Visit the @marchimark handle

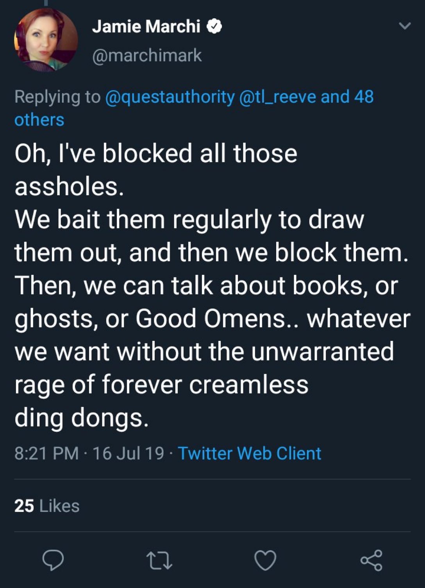(x=147, y=55)
